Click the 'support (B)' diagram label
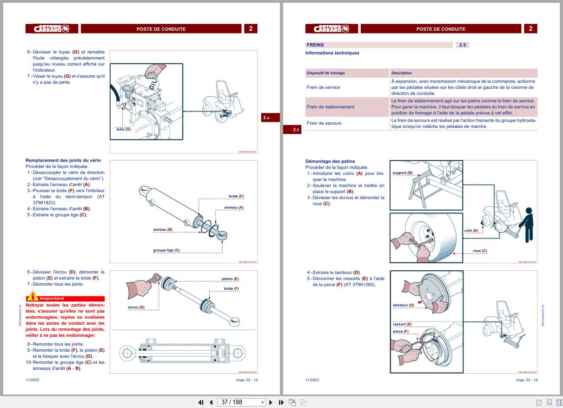This screenshot has width=563, height=408. point(403,173)
